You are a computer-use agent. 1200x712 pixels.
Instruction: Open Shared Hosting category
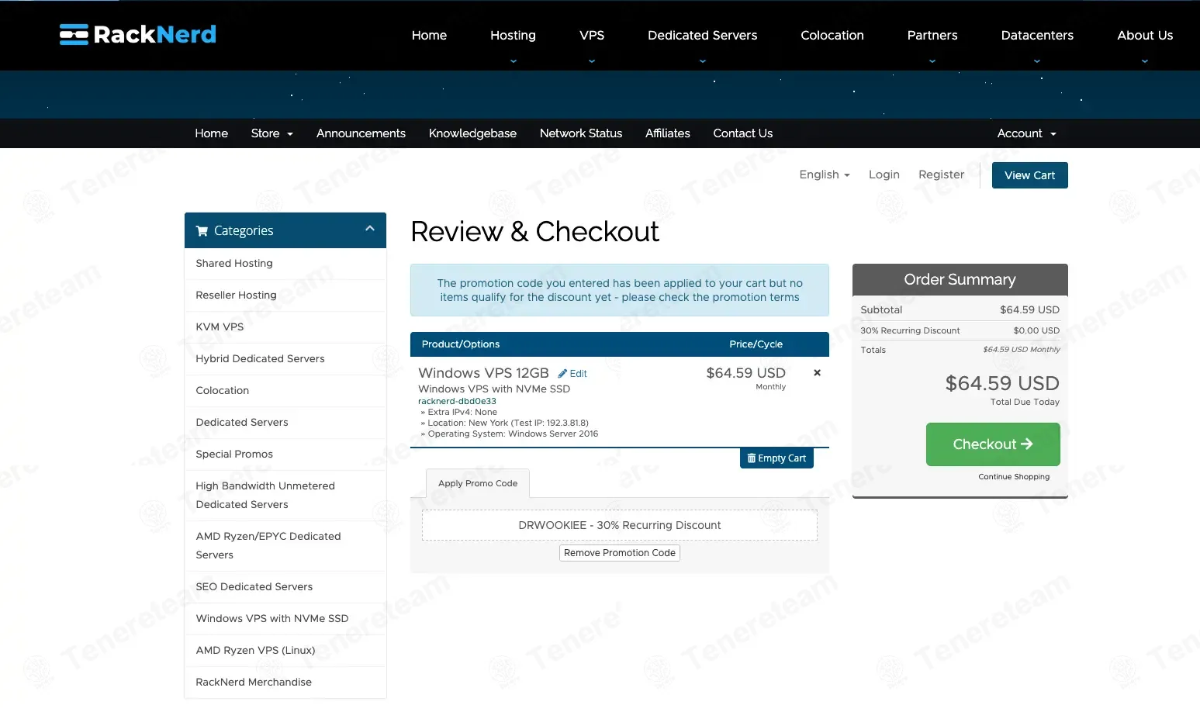[285, 264]
